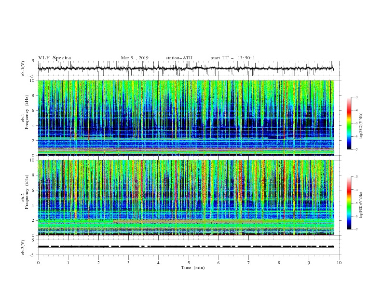Click the "-7" tick on ch.2 color bar
382x295 pixels.
point(355,229)
